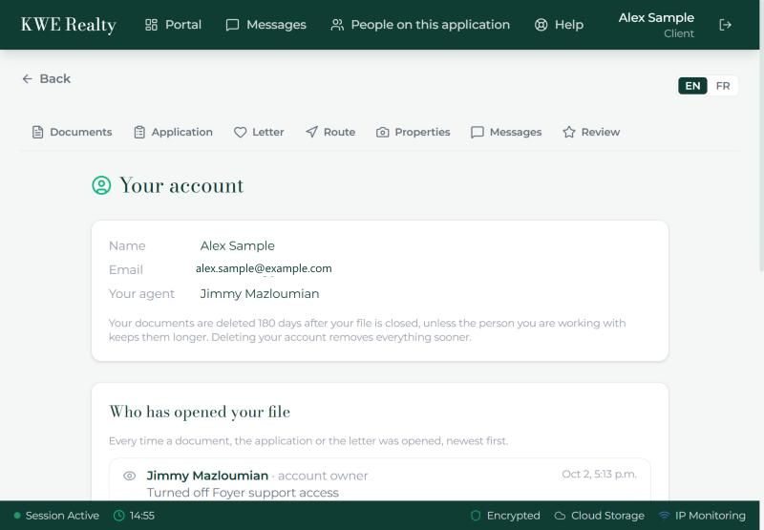Click the Who has opened your file heading
The height and width of the screenshot is (530, 764).
point(200,412)
